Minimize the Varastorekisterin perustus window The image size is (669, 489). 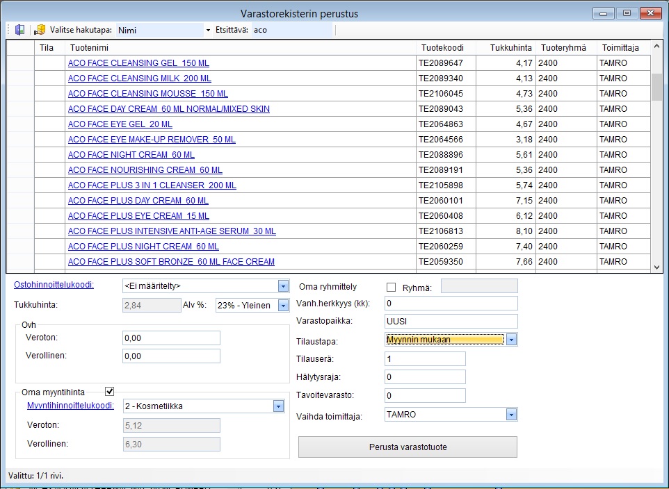[x=604, y=13]
